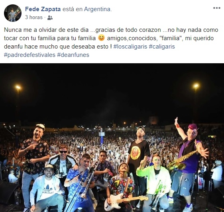
Task: Click the '3 horas' post timestamp
Action: click(34, 18)
